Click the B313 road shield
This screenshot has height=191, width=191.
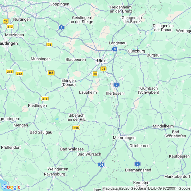coord(9,72)
